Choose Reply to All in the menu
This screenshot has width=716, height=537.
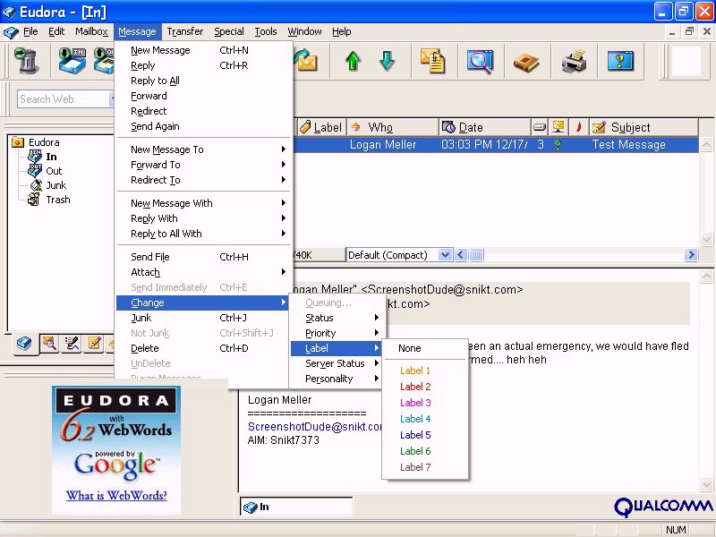(203, 81)
